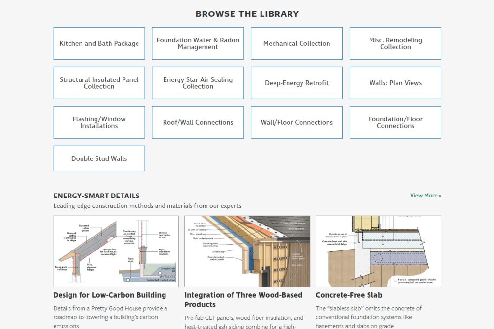Click 'Pre-fab CLT panels' description text
Image resolution: width=494 pixels, height=329 pixels.
coord(244,322)
